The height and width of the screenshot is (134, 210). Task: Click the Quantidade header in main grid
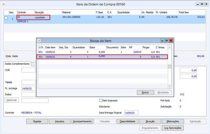(129, 12)
